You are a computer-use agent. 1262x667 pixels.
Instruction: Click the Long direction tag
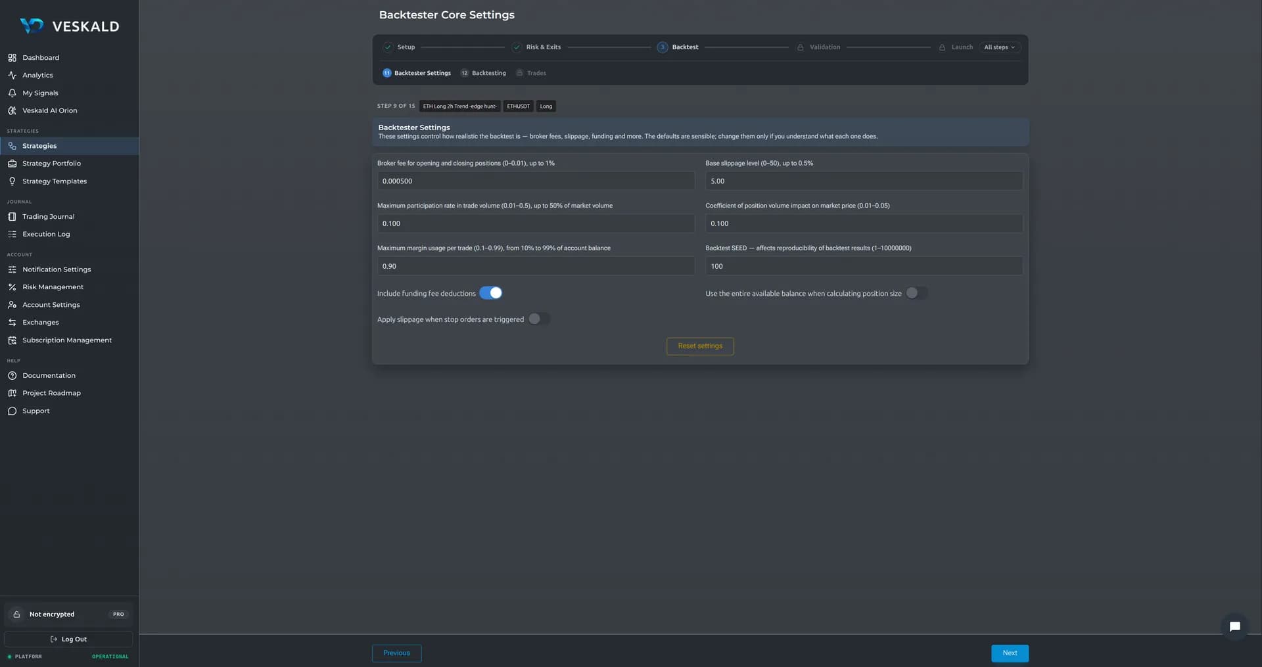(546, 106)
